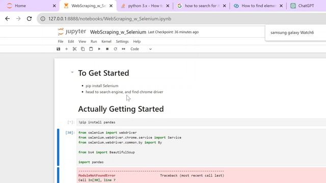This screenshot has width=326, height=183.
Task: Click the 'head to search engine' bullet
Action: 124,92
